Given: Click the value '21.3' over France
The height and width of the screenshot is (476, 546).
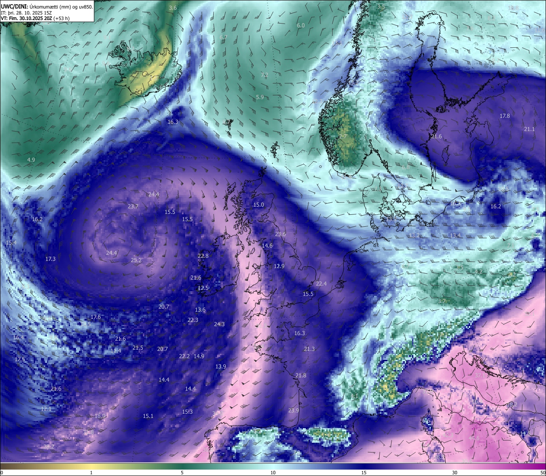Looking at the screenshot, I should 309,349.
